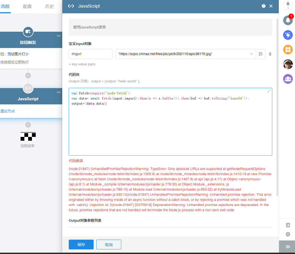Open the user avatar profile
Image resolution: width=295 pixels, height=254 pixels.
coord(288,64)
